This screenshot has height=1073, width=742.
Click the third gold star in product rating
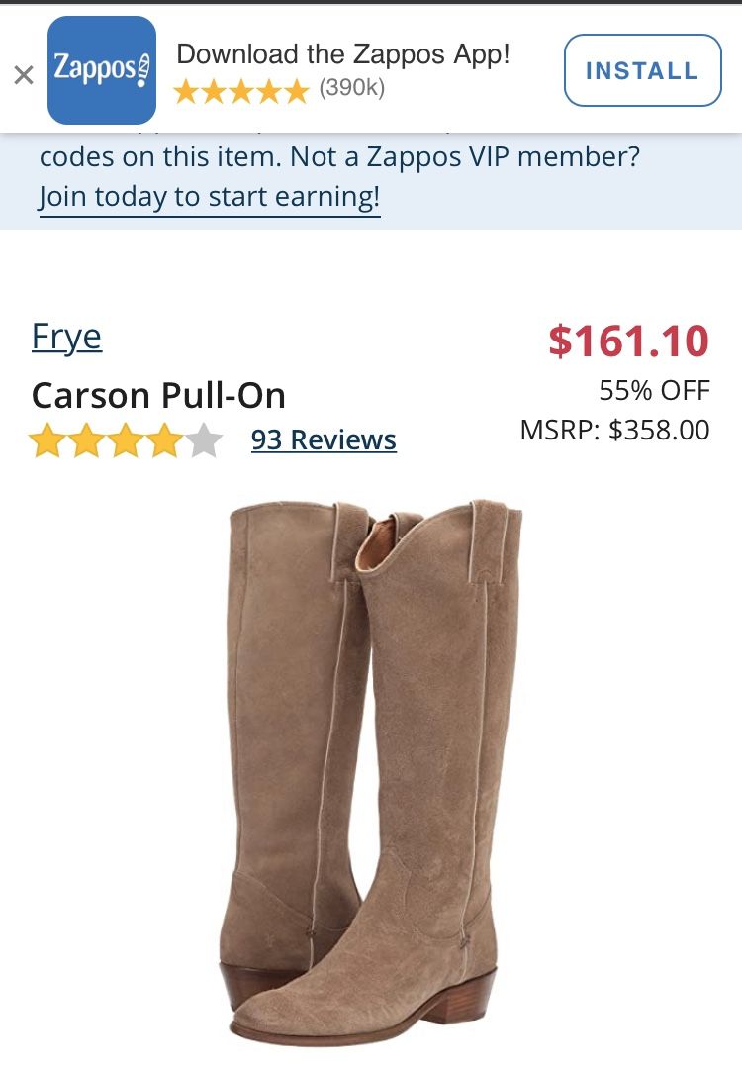tap(126, 440)
